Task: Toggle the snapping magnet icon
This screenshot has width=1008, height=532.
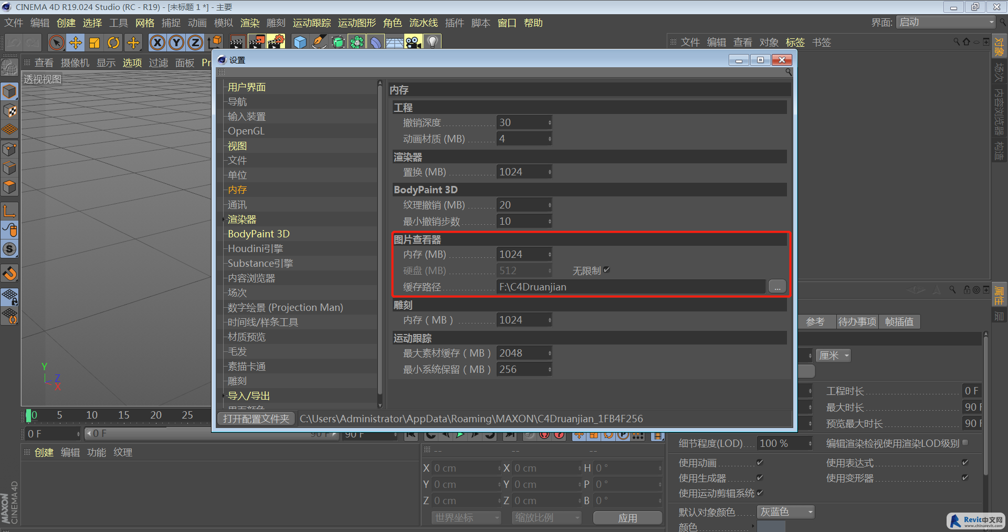Action: 9,274
